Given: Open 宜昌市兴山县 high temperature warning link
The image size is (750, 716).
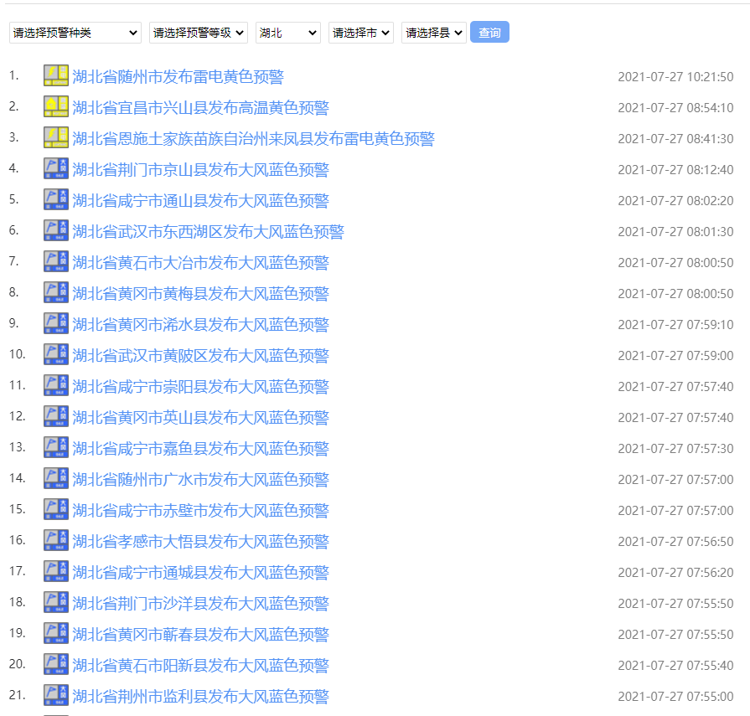Looking at the screenshot, I should (x=201, y=108).
